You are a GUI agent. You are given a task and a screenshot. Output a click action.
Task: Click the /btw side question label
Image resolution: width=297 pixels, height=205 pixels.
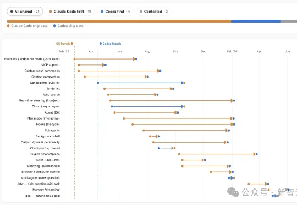click(38, 184)
